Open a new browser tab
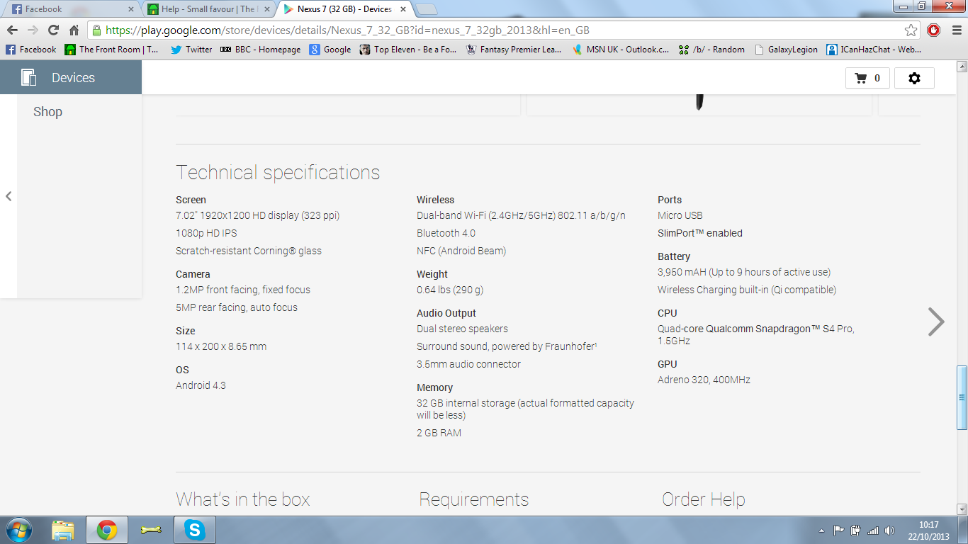 426,9
